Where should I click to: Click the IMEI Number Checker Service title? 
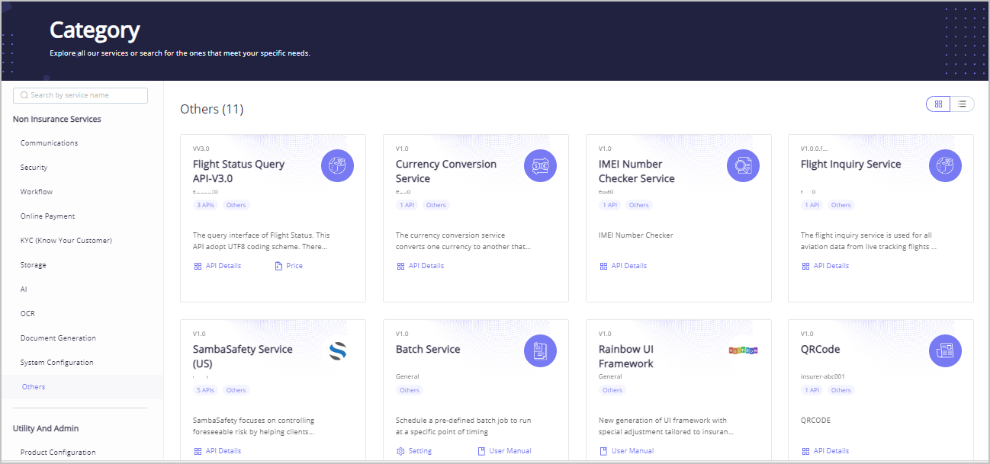(637, 171)
